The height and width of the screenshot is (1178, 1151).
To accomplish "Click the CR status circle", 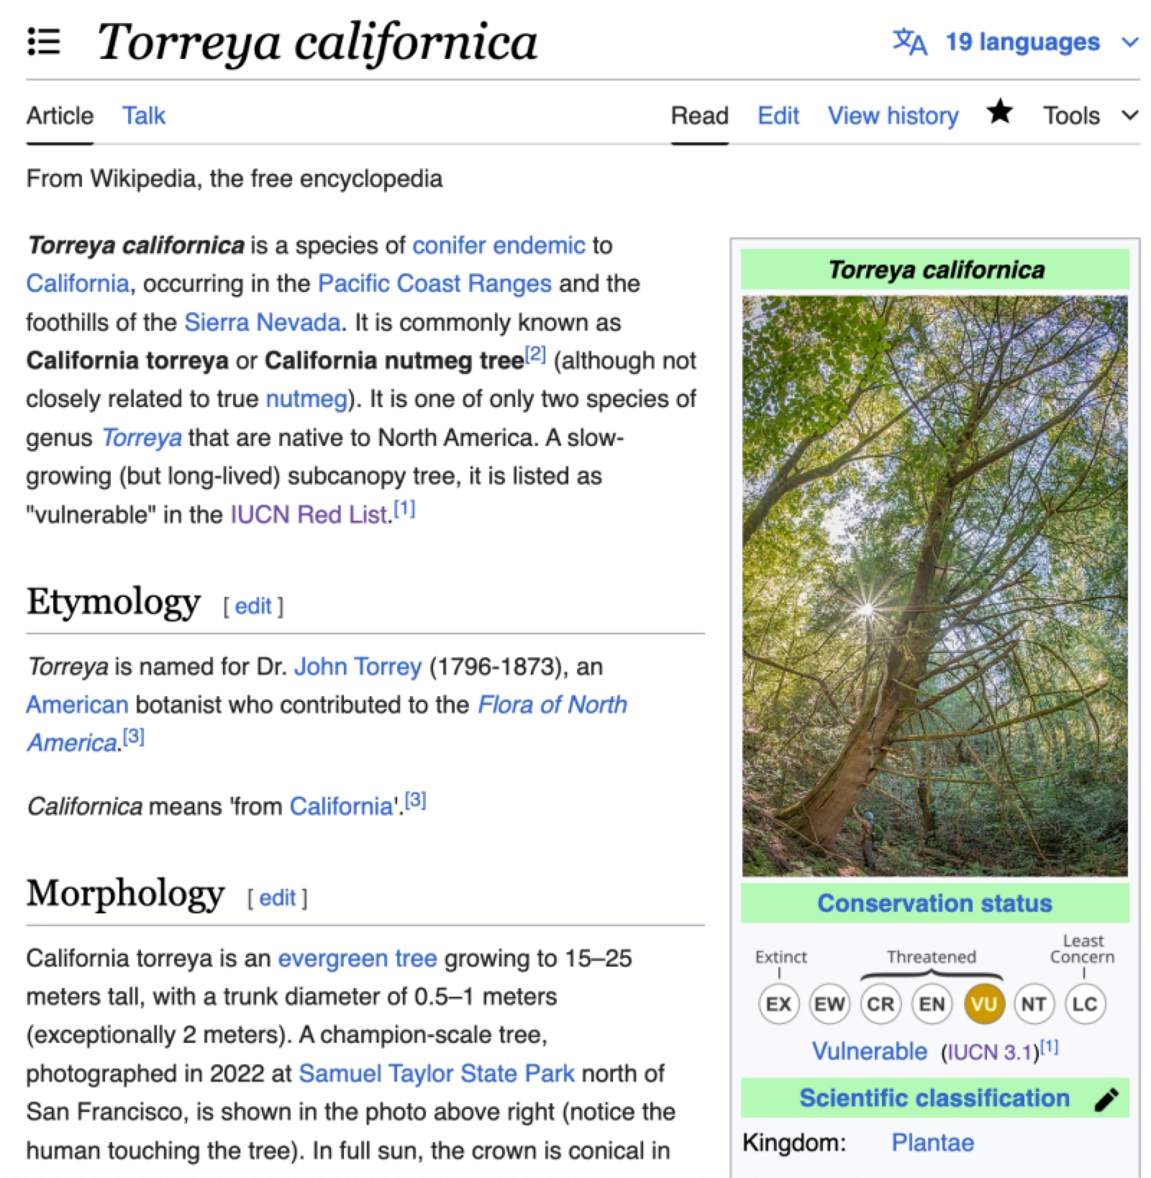I will point(881,1004).
